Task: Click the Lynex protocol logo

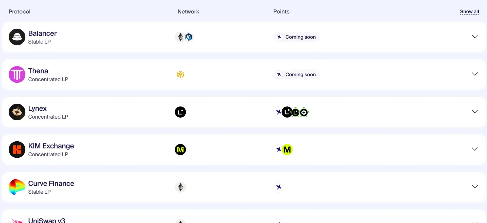Action: click(17, 112)
